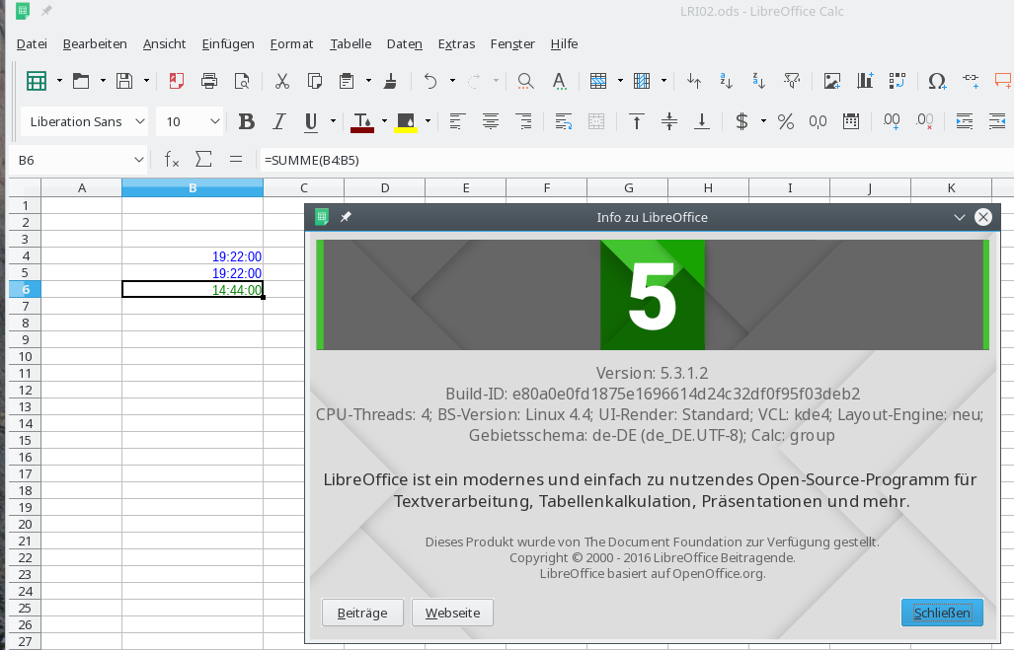Click the Undo arrow

(x=430, y=81)
